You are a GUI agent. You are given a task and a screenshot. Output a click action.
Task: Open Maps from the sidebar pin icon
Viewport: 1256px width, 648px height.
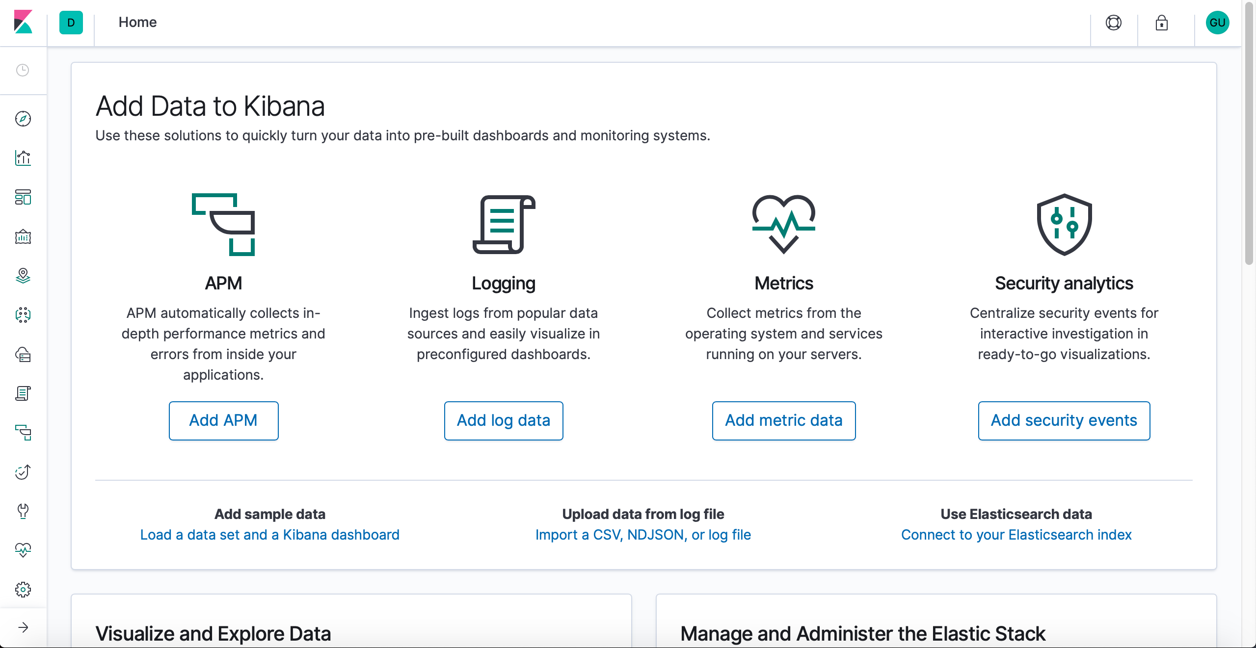(23, 276)
